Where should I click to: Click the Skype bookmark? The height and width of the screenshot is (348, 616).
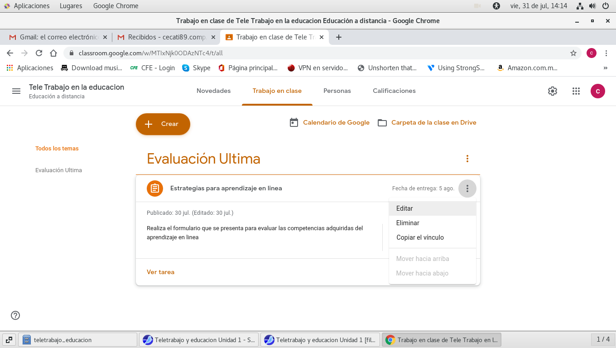tap(196, 68)
